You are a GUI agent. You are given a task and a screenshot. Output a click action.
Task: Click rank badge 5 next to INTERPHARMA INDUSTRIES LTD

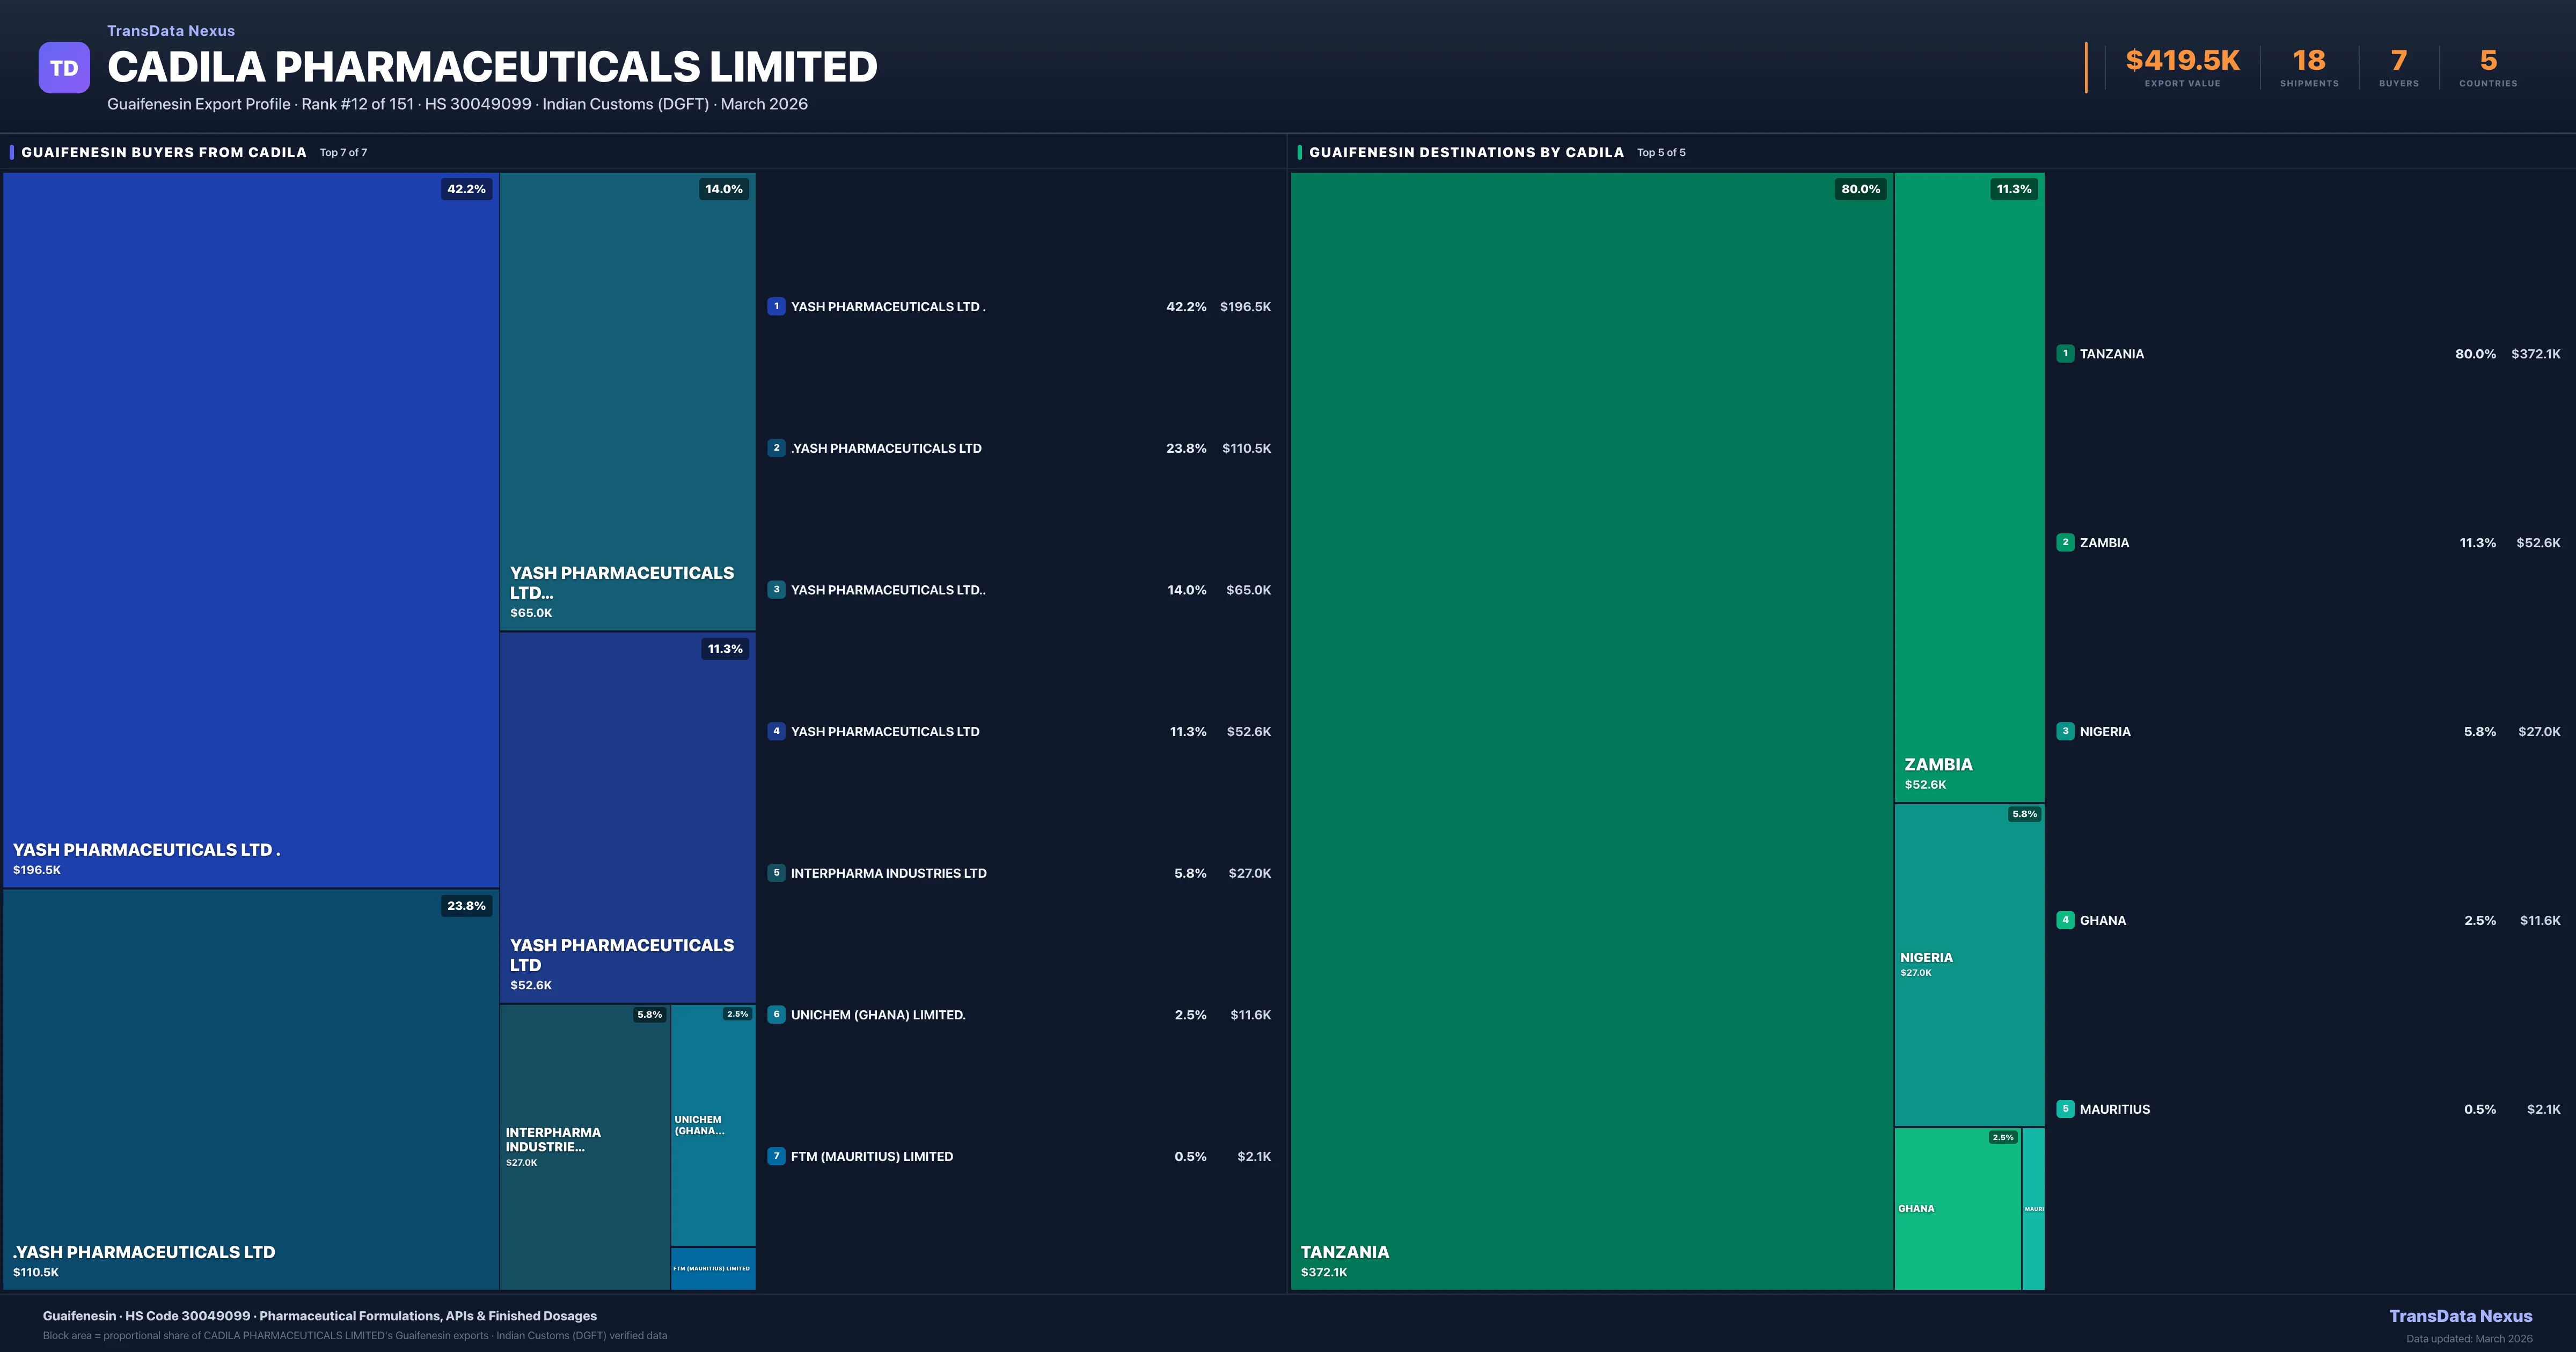776,873
